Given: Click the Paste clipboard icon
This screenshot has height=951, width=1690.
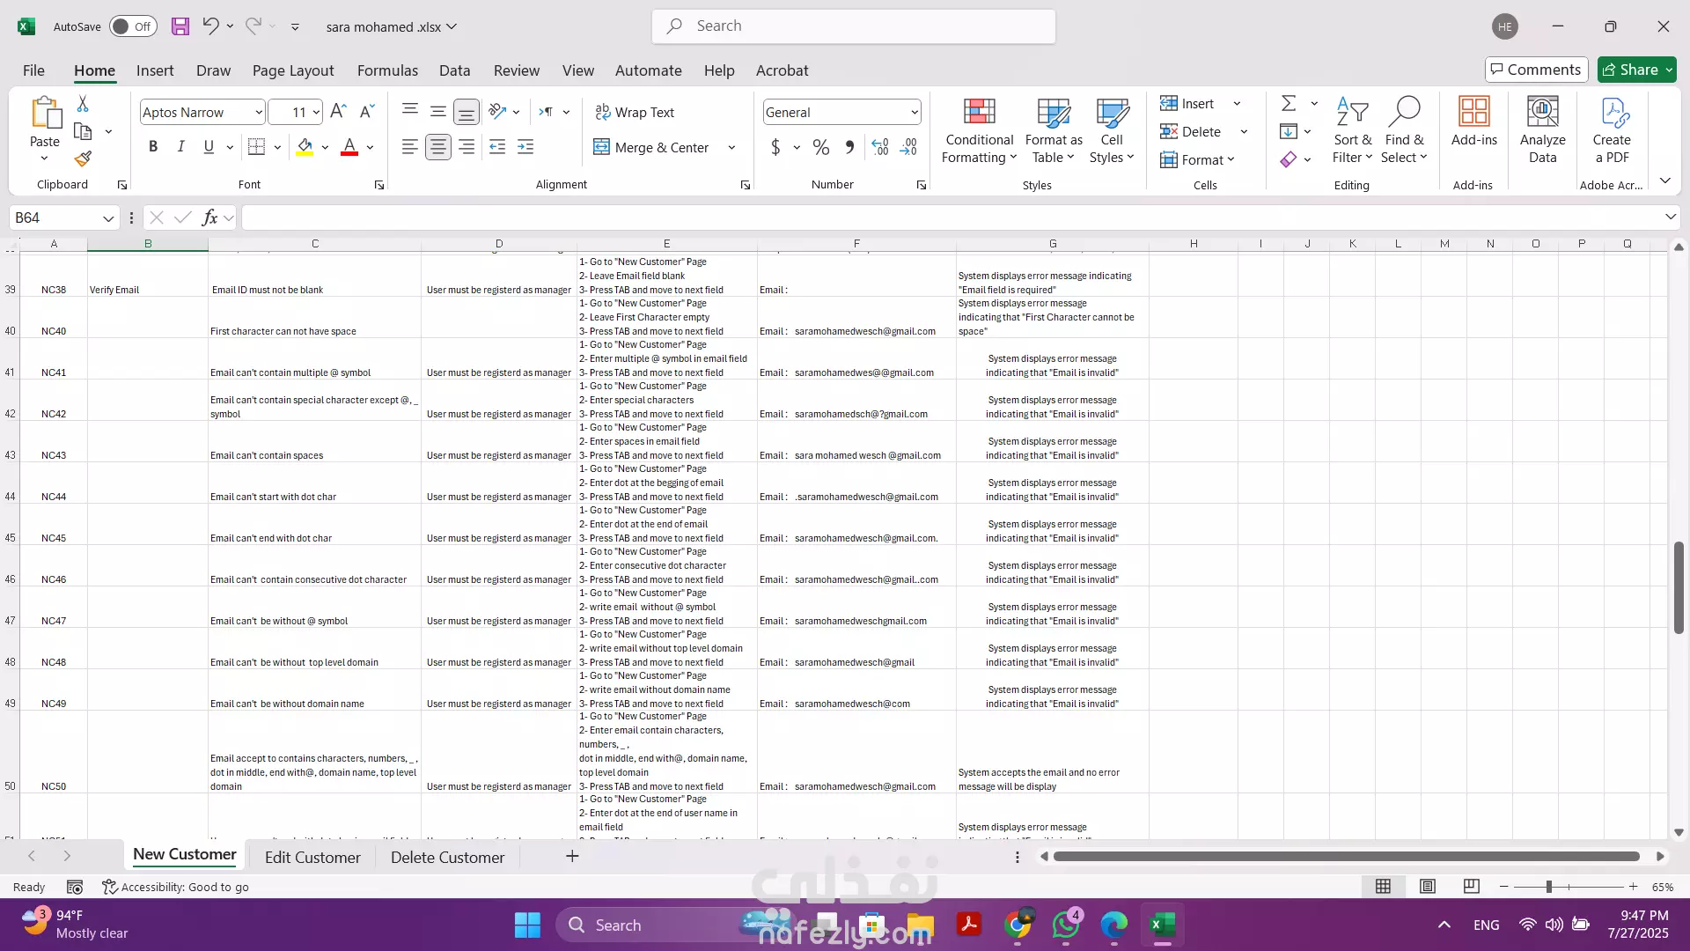Looking at the screenshot, I should (x=45, y=114).
